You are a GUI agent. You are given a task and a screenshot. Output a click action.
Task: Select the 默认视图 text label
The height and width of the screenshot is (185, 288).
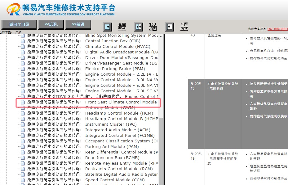tap(153, 27)
